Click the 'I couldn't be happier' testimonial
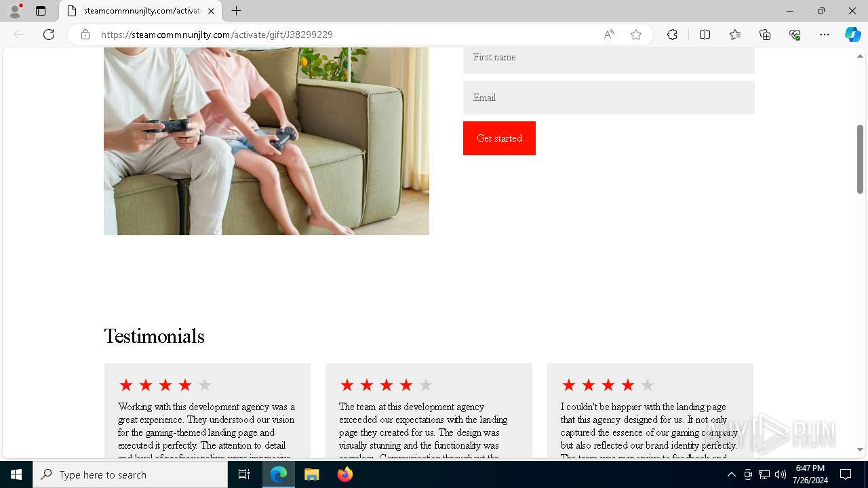Image resolution: width=868 pixels, height=488 pixels. (650, 411)
